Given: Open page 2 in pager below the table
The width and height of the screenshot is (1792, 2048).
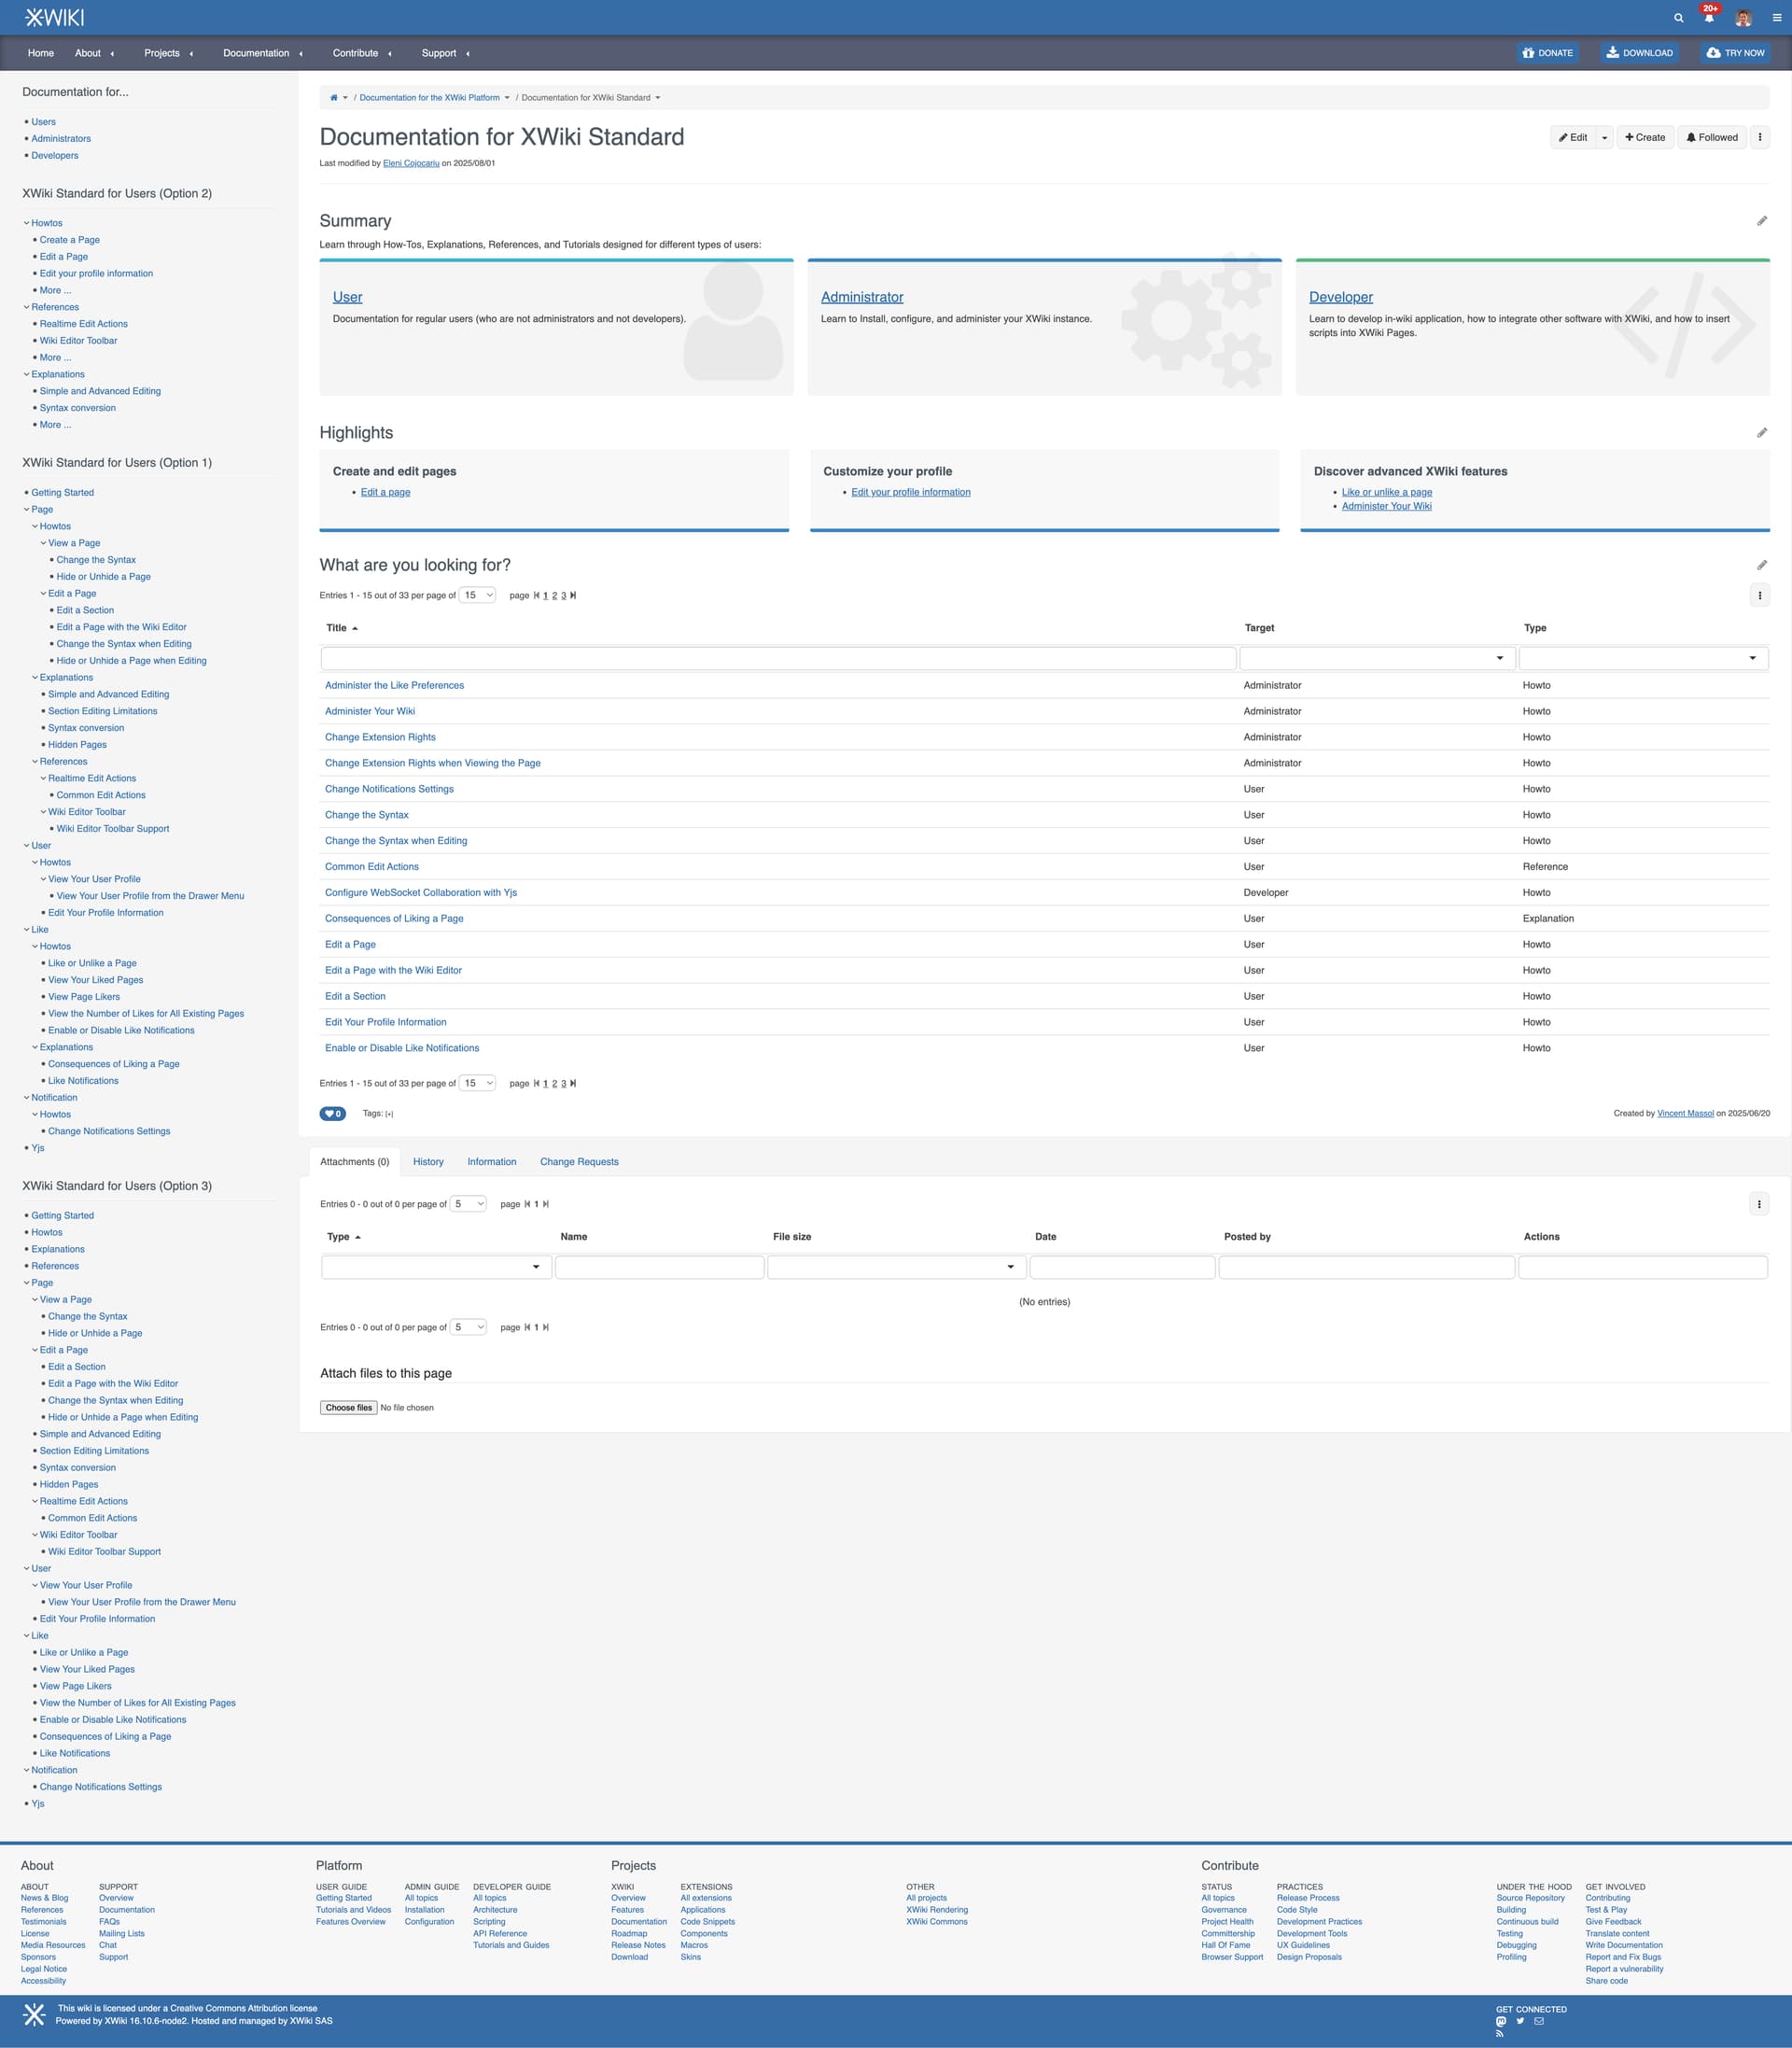Looking at the screenshot, I should (x=554, y=1083).
